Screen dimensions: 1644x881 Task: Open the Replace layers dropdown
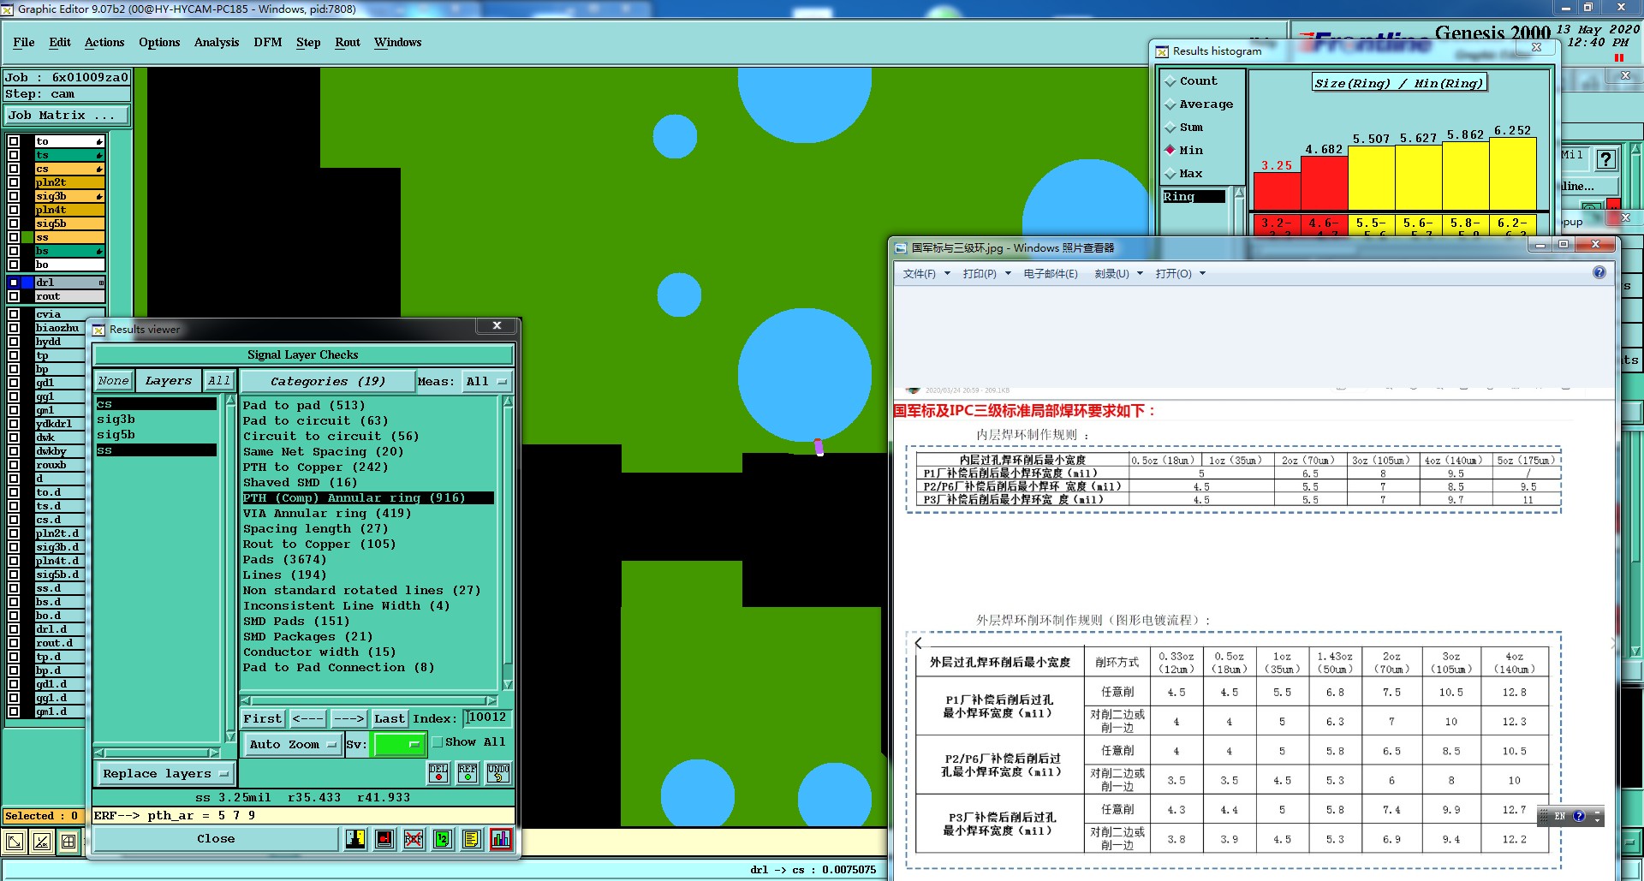click(x=165, y=773)
